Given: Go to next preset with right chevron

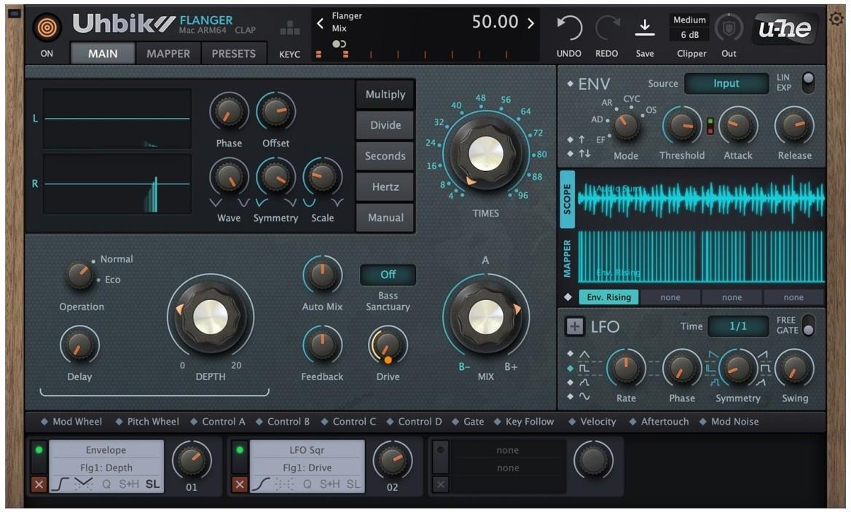Looking at the screenshot, I should pos(531,23).
